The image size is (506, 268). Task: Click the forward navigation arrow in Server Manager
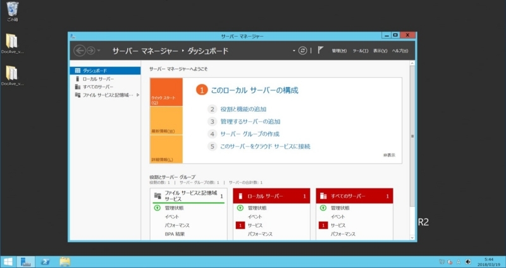tap(90, 51)
